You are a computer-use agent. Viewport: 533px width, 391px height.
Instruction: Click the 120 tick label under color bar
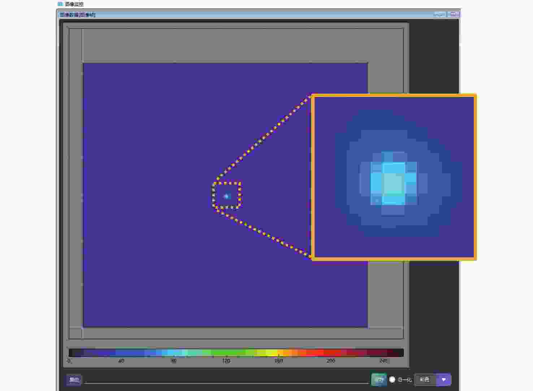226,361
